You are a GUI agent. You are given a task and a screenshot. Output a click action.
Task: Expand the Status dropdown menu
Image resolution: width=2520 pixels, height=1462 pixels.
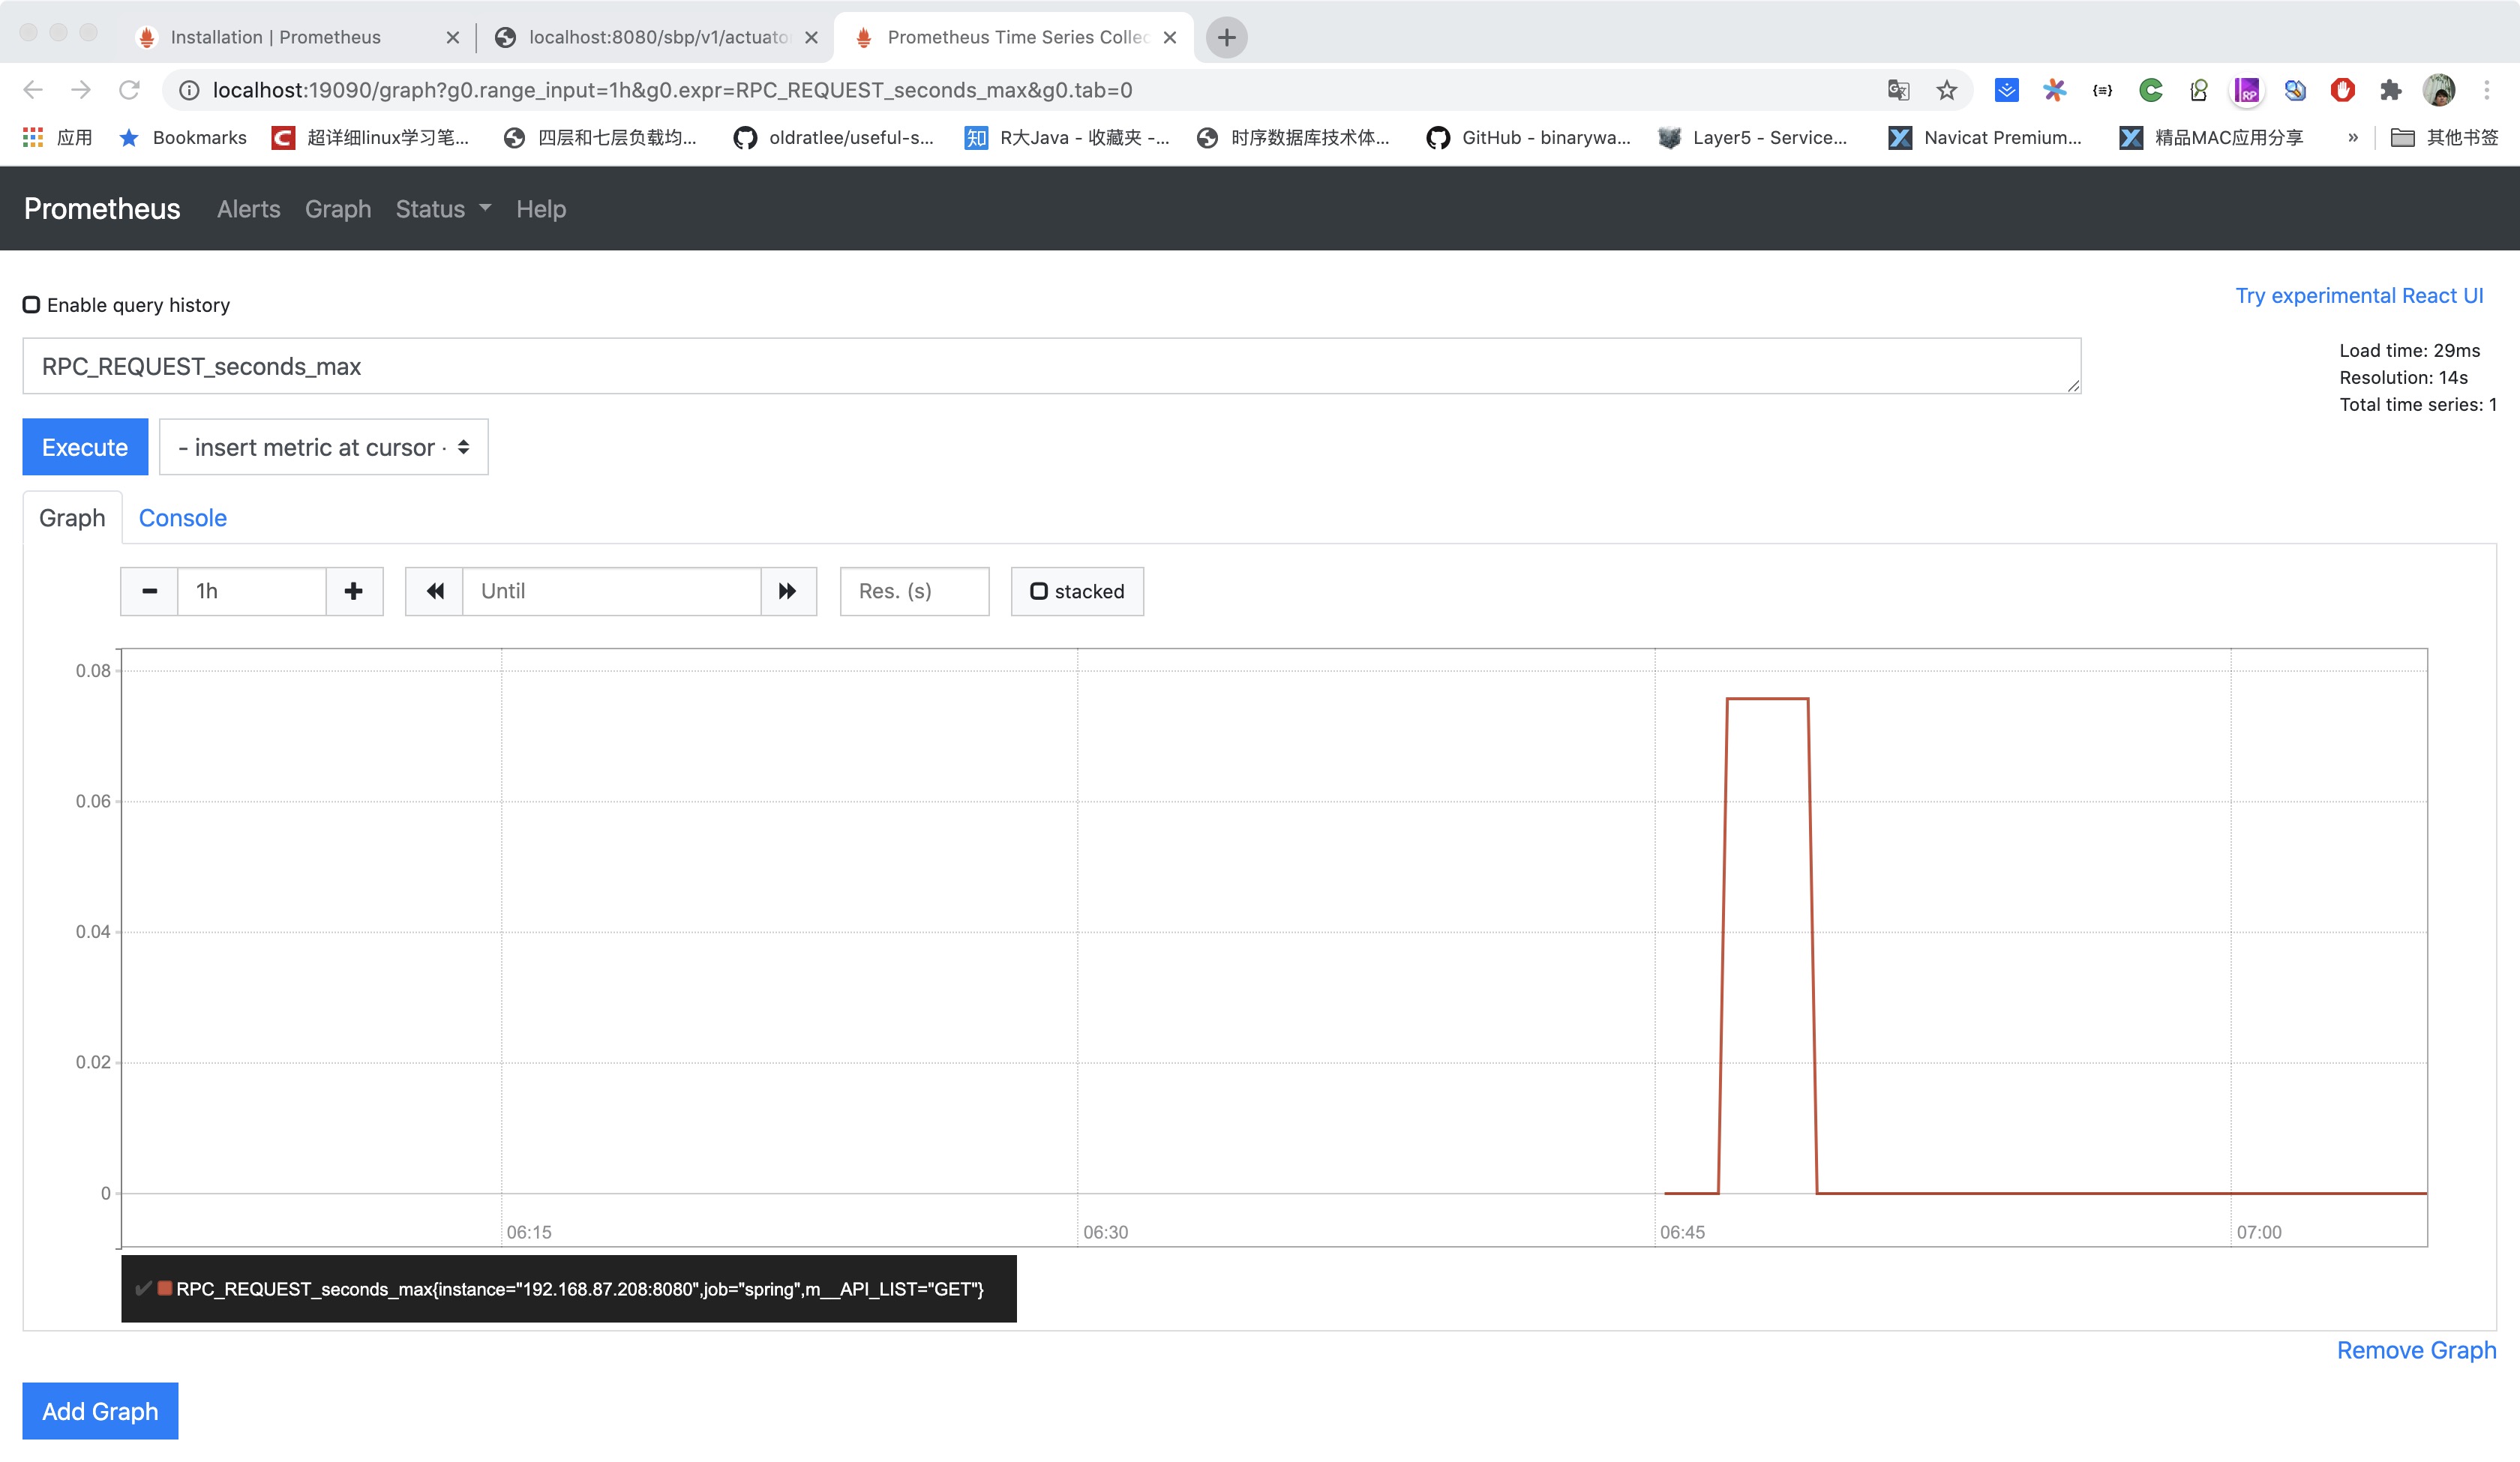coord(443,209)
